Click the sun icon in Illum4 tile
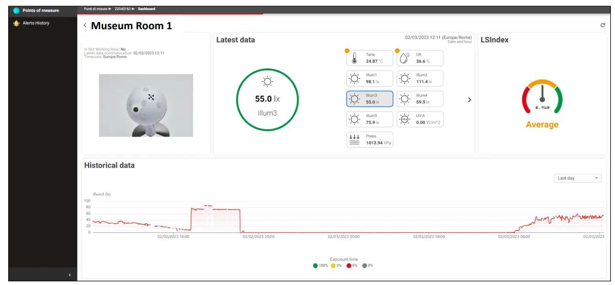The image size is (615, 285). tap(405, 99)
